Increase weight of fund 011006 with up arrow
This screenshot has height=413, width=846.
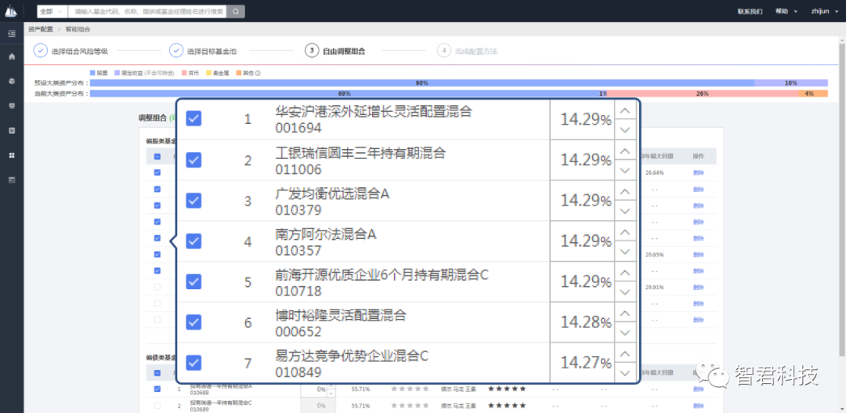pos(625,151)
